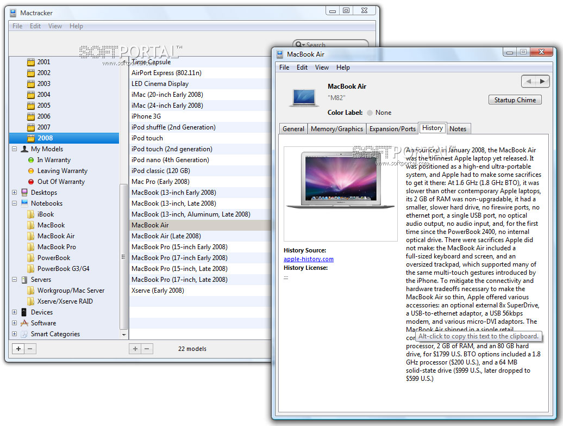Select the 2005 calendar icon in sidebar
The image size is (563, 426).
click(x=31, y=106)
